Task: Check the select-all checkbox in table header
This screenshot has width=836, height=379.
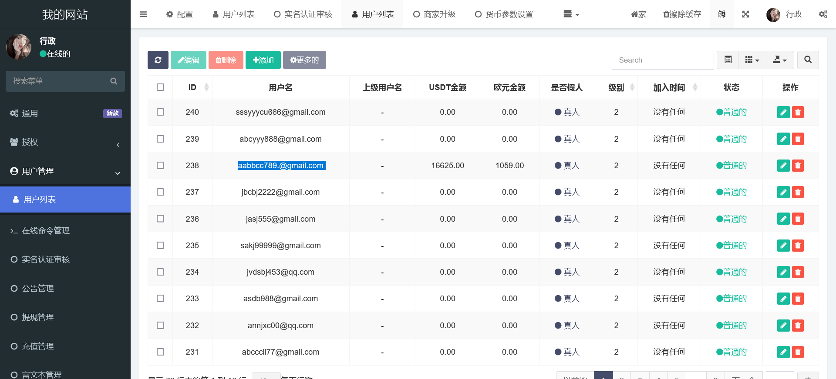Action: pyautogui.click(x=160, y=87)
